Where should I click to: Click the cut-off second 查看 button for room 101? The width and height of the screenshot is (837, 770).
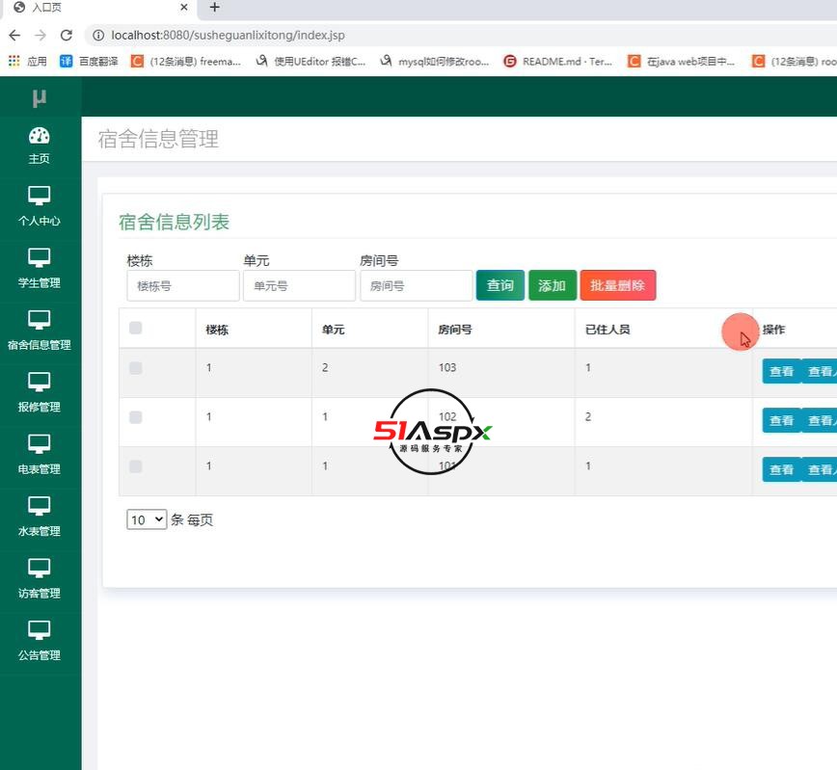(x=820, y=469)
